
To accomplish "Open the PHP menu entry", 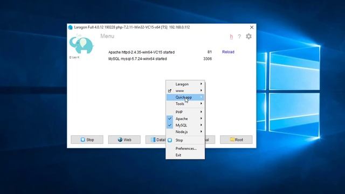I will click(x=185, y=112).
